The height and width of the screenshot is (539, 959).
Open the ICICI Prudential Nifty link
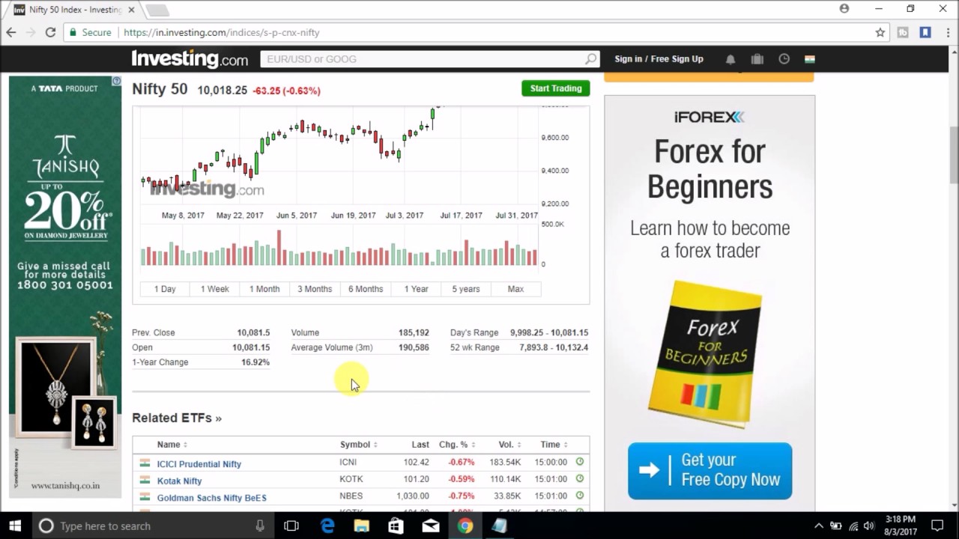coord(199,464)
